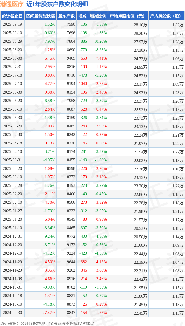Click the 港通医疗 stock name title

pyautogui.click(x=12, y=4)
